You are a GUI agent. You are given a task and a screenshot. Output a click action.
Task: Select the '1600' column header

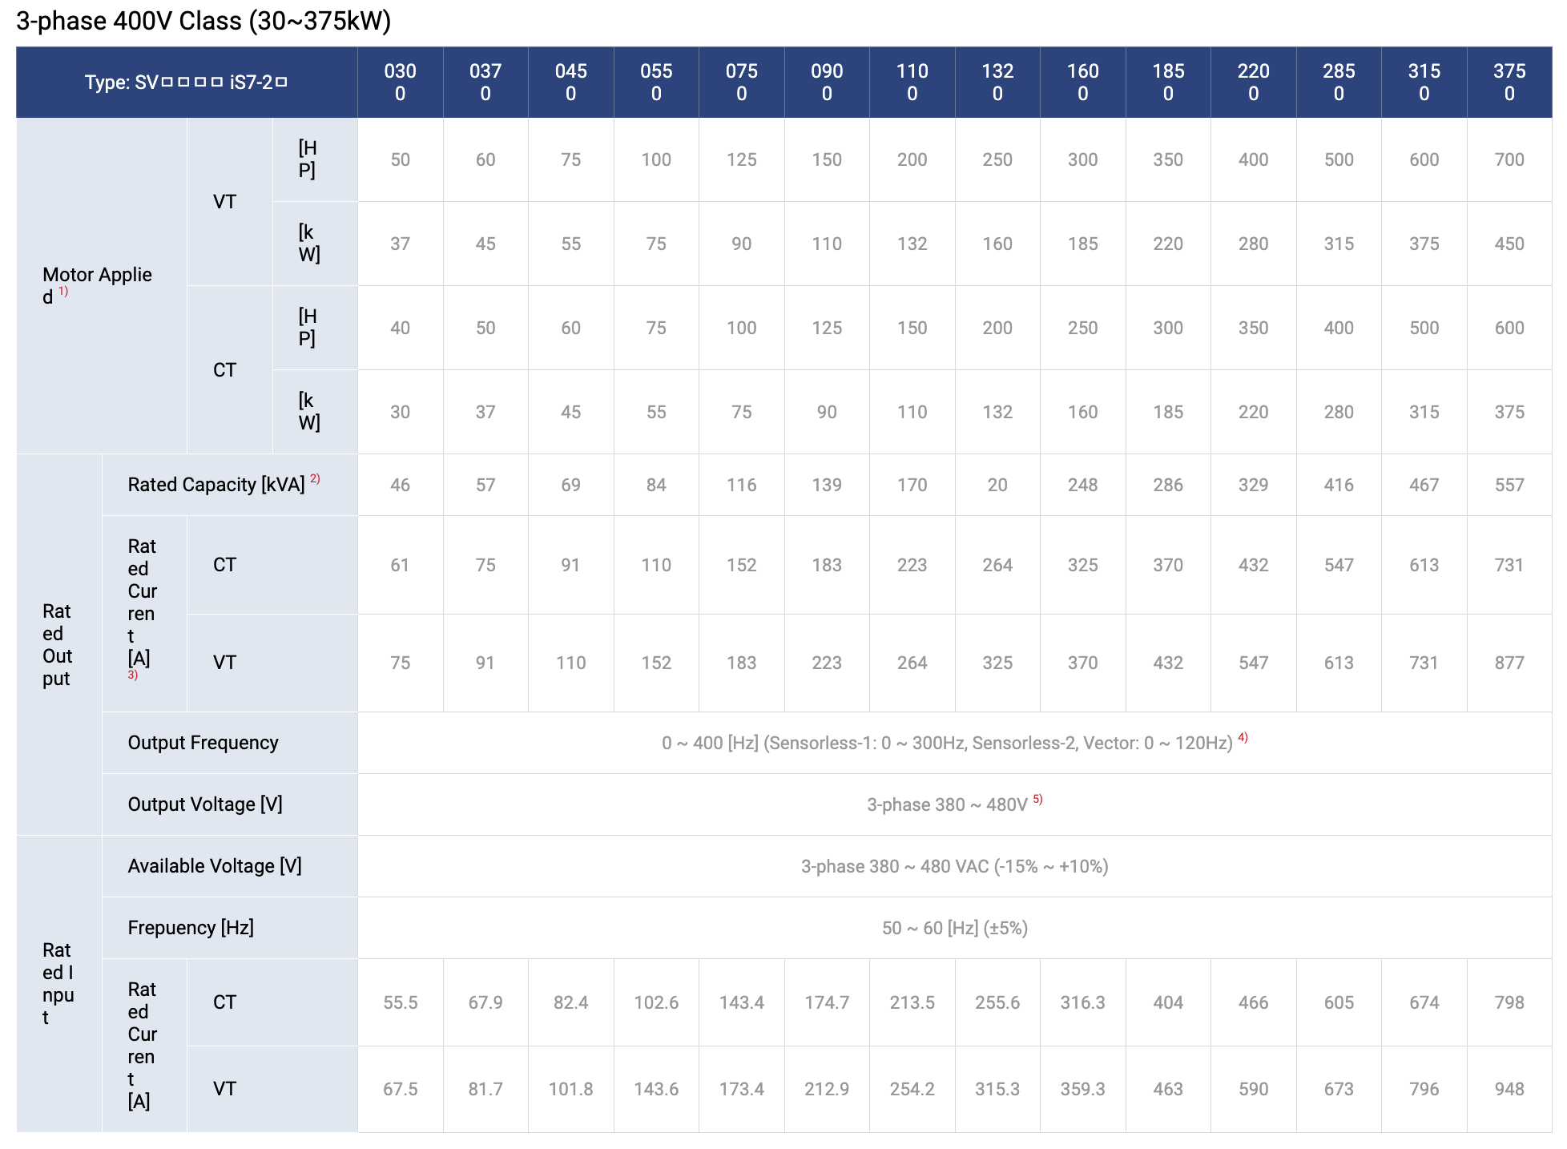coord(1083,83)
